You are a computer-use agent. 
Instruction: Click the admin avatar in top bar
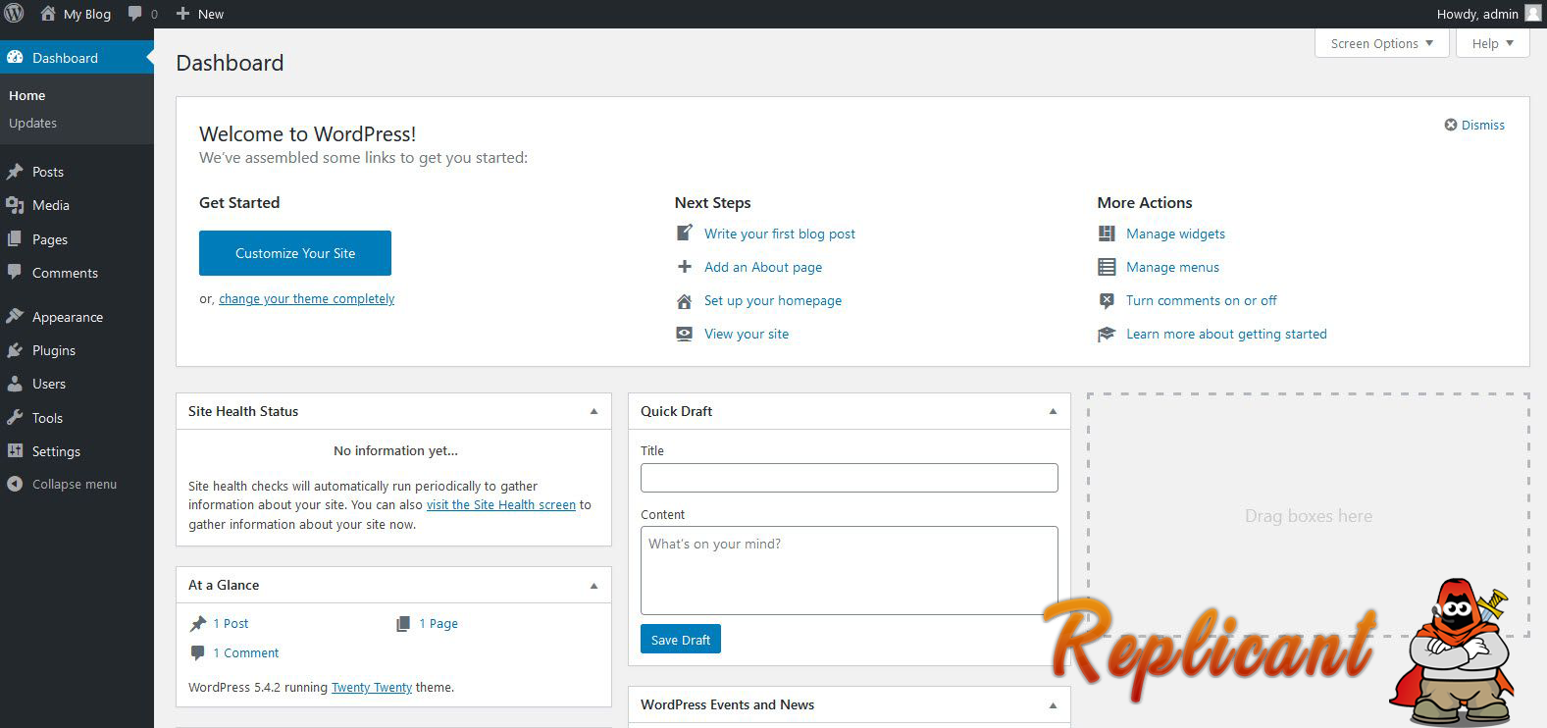coord(1532,14)
